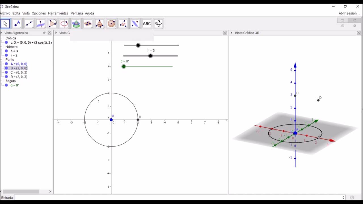
Task: Detach Vista Algebraica into separate window
Action: (44, 33)
